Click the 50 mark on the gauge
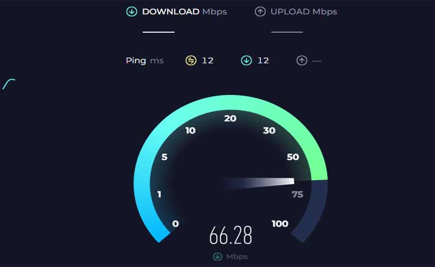This screenshot has height=267, width=435. pos(293,157)
